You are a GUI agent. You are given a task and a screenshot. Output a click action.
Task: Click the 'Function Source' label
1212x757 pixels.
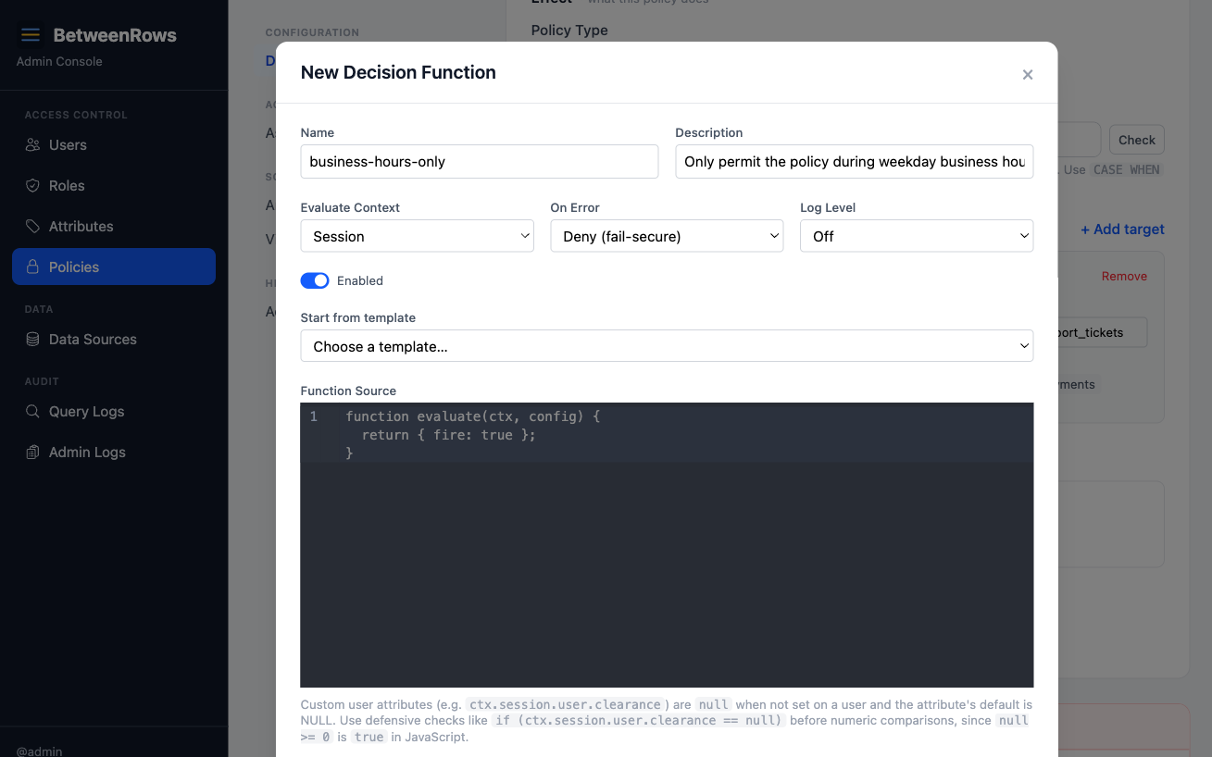[348, 391]
